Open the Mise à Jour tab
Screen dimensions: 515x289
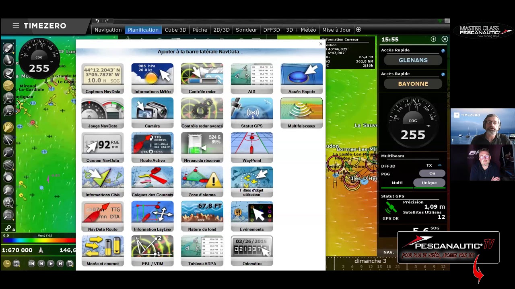click(336, 30)
